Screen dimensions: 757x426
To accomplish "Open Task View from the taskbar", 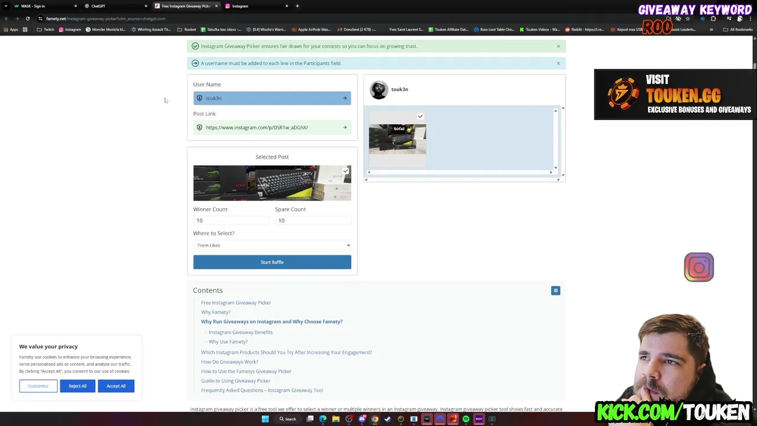I will click(310, 419).
